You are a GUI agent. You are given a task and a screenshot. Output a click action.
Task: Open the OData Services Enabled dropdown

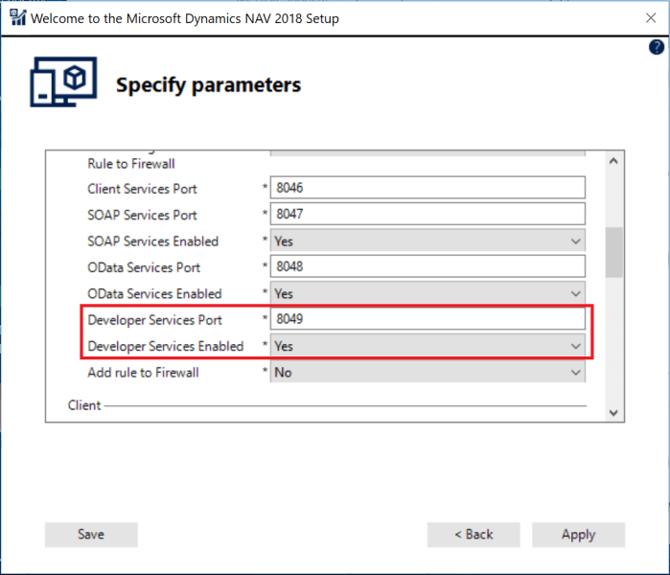point(427,294)
